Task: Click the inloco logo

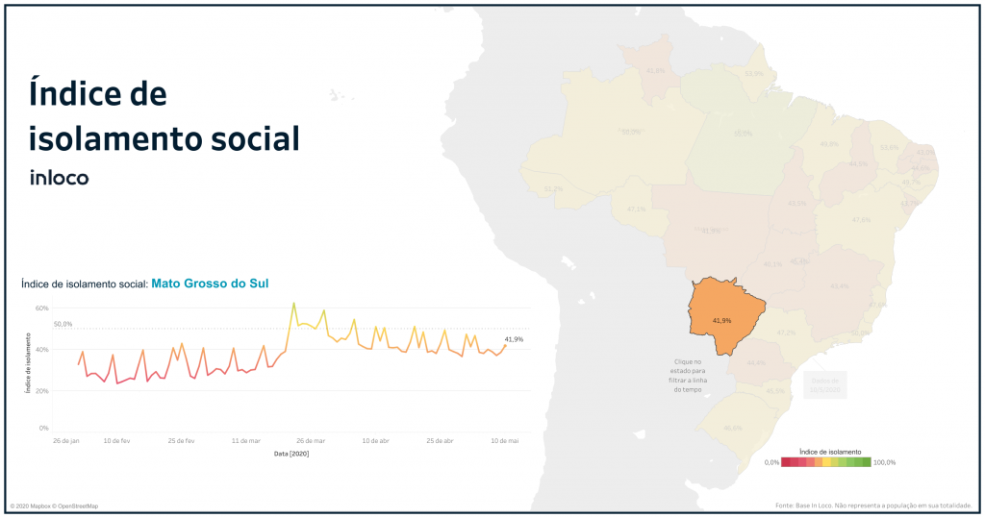Action: [x=60, y=178]
